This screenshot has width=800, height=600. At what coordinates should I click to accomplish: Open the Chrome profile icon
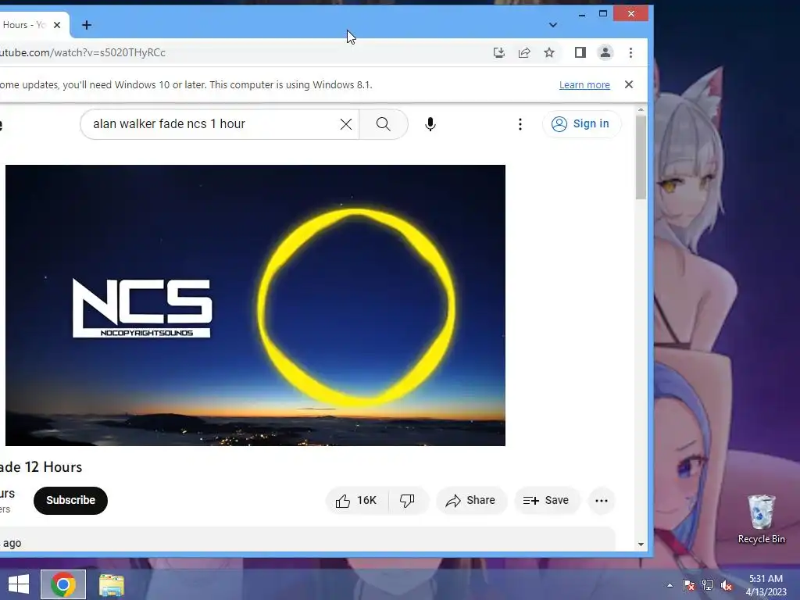[x=605, y=52]
